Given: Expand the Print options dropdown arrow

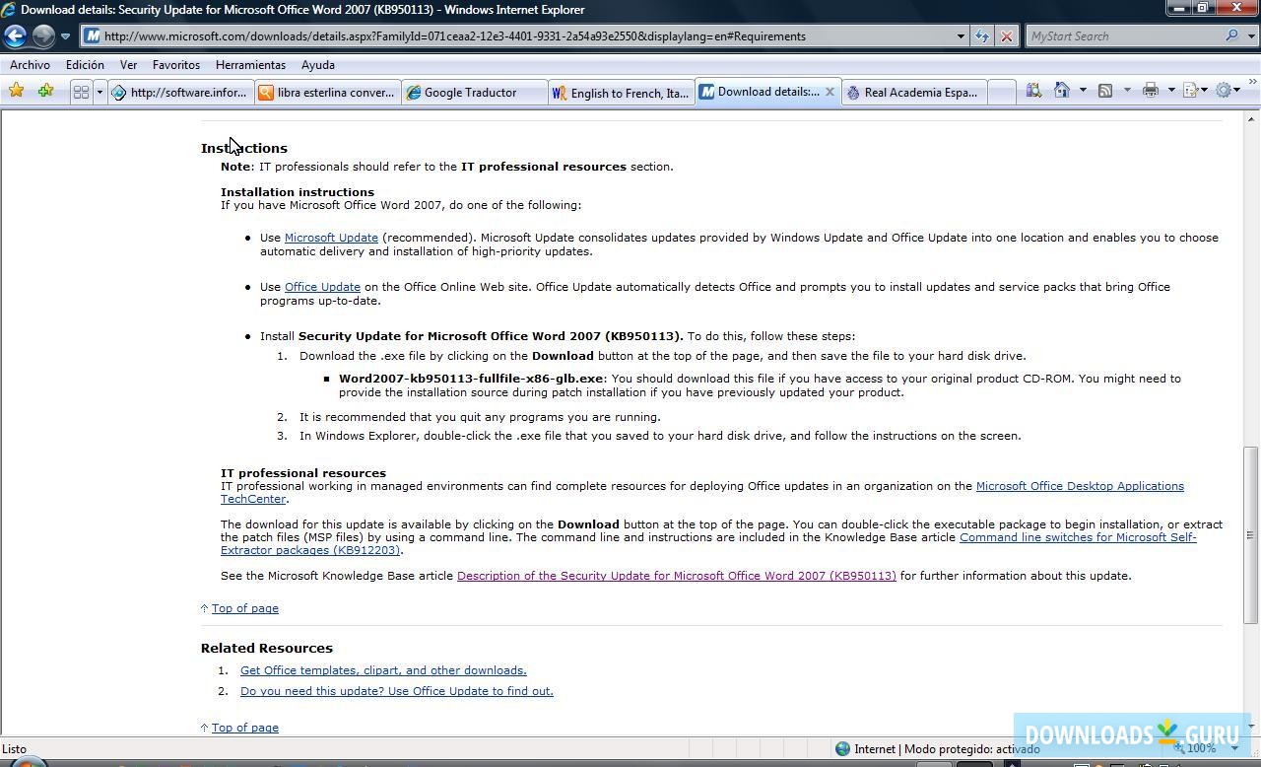Looking at the screenshot, I should (x=1171, y=91).
